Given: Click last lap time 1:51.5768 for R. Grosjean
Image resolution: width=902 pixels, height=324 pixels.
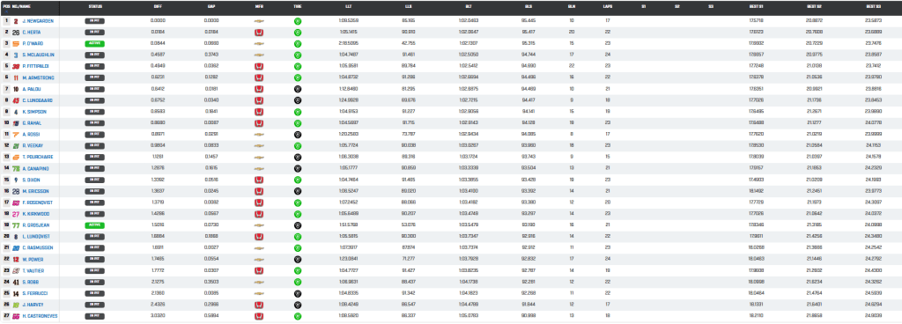Looking at the screenshot, I should [349, 225].
